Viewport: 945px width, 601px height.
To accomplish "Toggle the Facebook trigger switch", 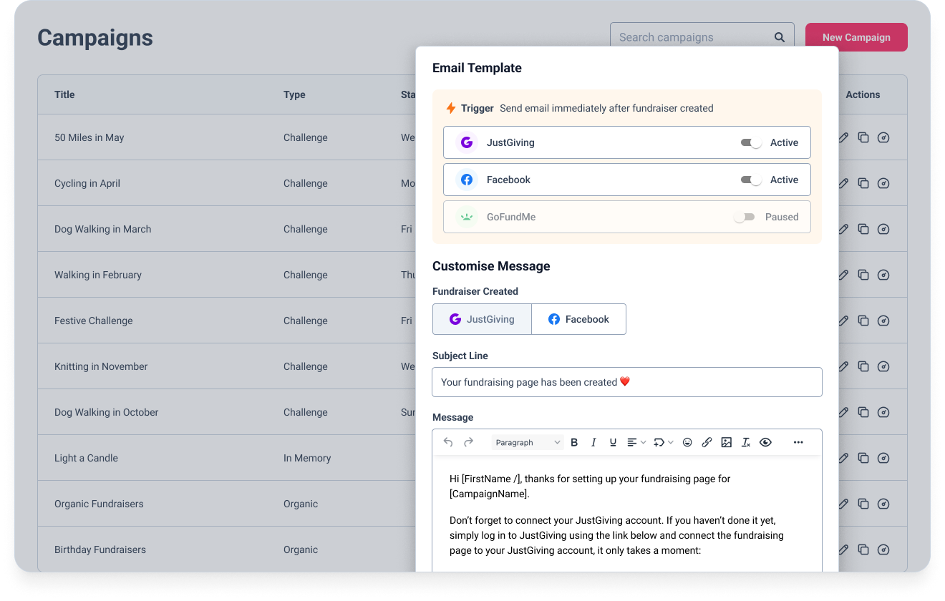I will point(751,180).
